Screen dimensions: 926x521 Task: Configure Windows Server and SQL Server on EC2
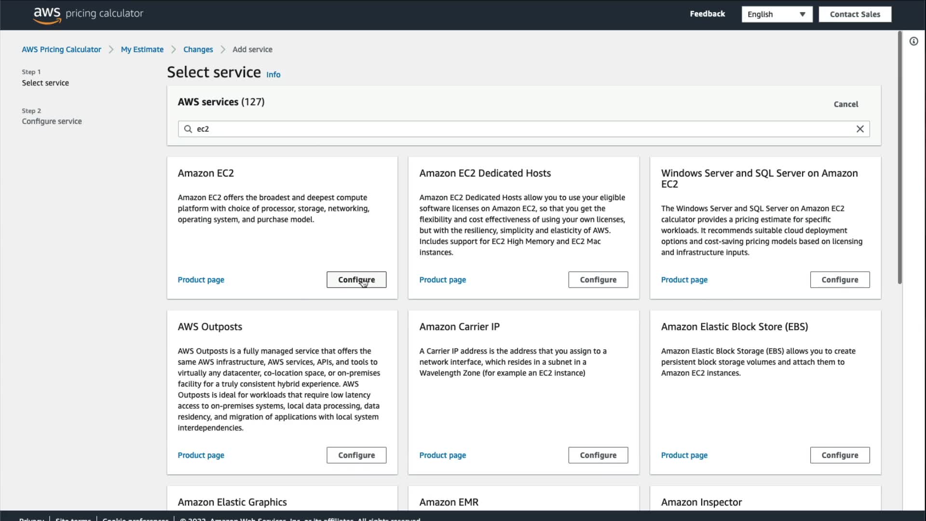839,280
